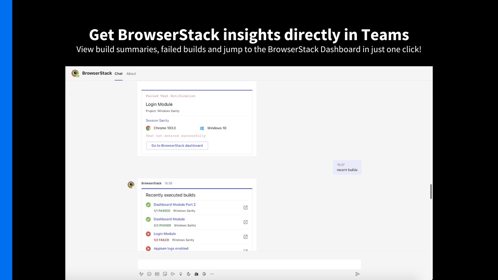Open the sticker picker
The height and width of the screenshot is (280, 498).
click(165, 274)
